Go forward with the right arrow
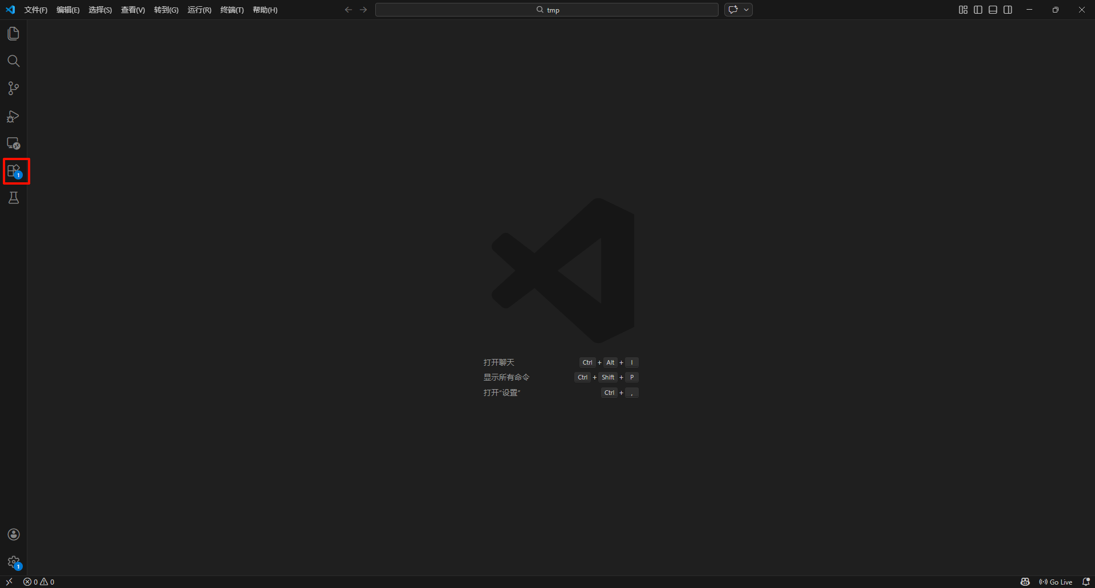The width and height of the screenshot is (1095, 588). (363, 10)
